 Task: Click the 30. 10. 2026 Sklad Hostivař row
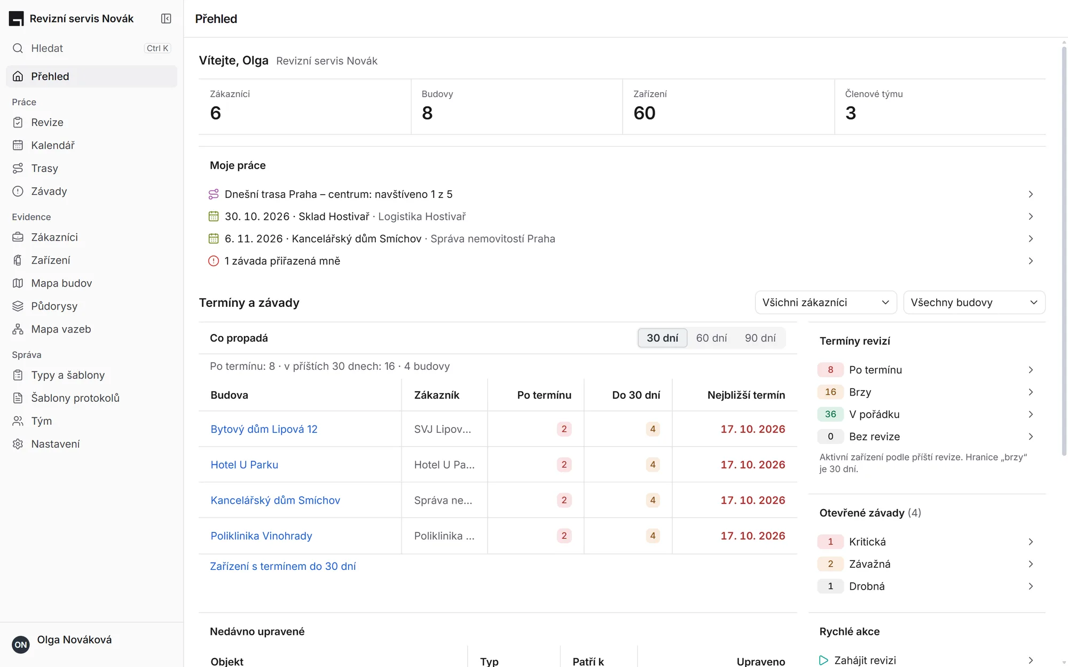[x=622, y=217]
